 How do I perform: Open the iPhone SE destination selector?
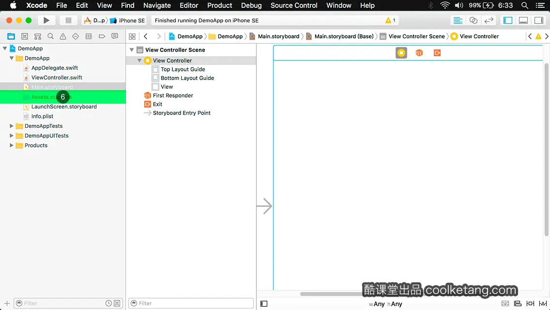128,20
